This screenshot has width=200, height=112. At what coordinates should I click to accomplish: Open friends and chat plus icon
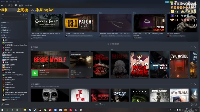[x=196, y=105]
